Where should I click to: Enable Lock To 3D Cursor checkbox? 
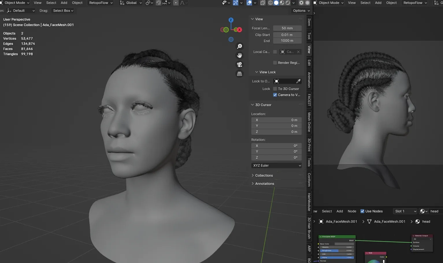(275, 89)
